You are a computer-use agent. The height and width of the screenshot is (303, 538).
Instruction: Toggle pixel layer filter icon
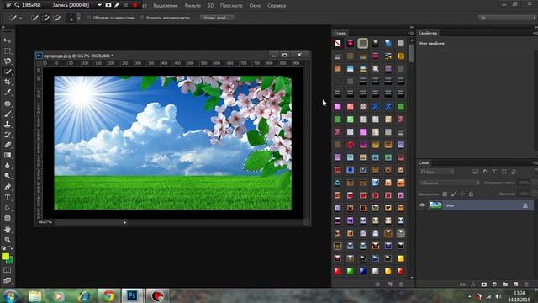click(x=475, y=172)
